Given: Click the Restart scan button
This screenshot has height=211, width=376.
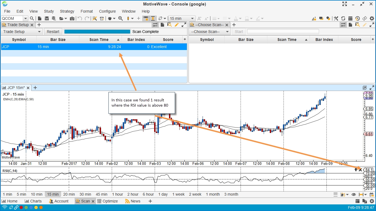Looking at the screenshot, I should point(53,32).
